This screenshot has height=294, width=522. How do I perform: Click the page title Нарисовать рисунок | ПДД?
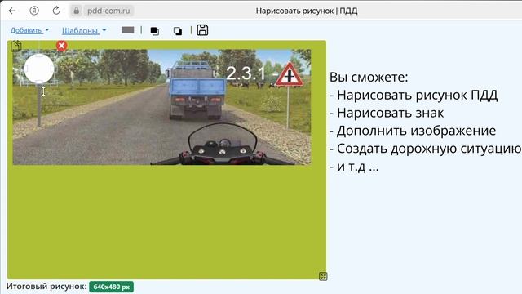pos(307,11)
